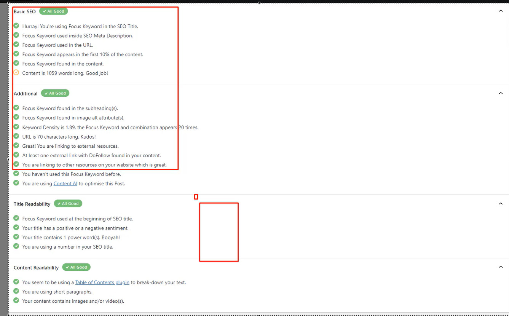Viewport: 509px width, 316px height.
Task: Select the check icon for DoFollow external link result
Action: (16, 155)
